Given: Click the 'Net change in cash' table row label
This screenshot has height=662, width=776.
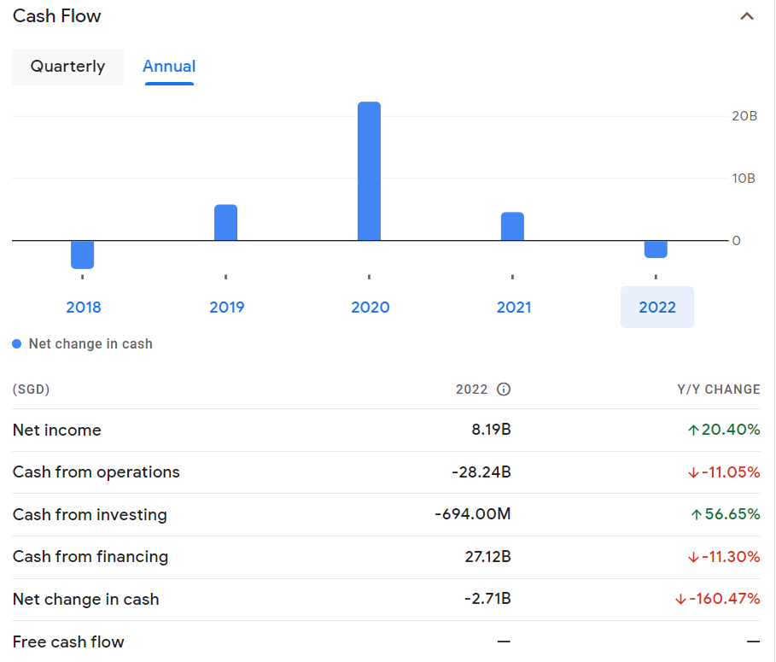Looking at the screenshot, I should 85,599.
